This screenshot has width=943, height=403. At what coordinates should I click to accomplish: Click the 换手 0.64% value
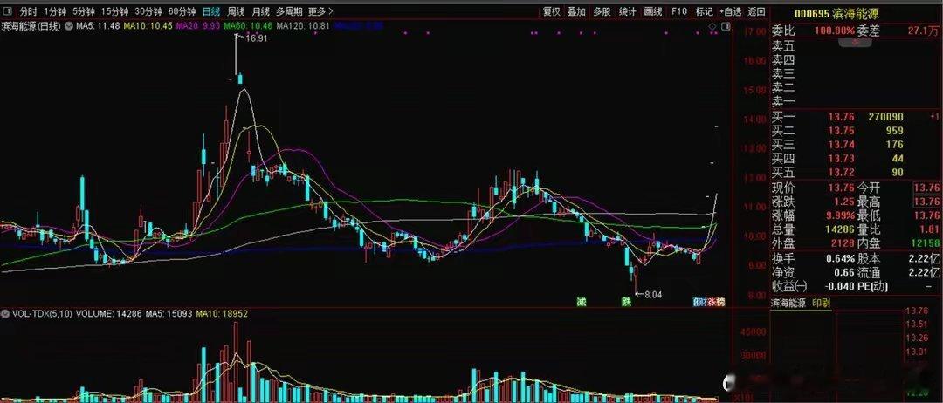point(840,259)
